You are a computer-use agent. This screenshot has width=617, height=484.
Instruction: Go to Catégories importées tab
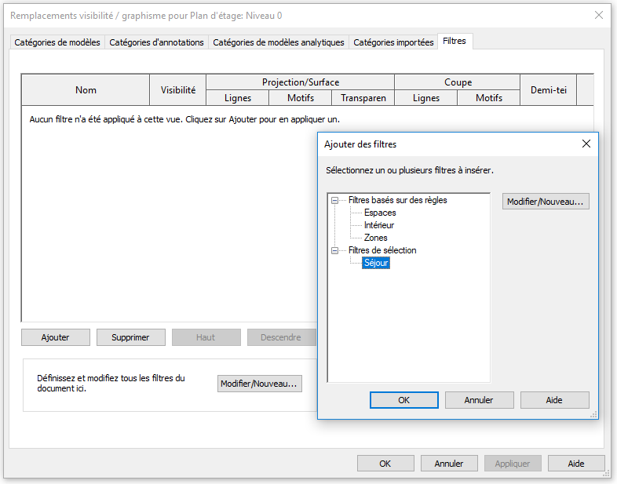pyautogui.click(x=393, y=42)
